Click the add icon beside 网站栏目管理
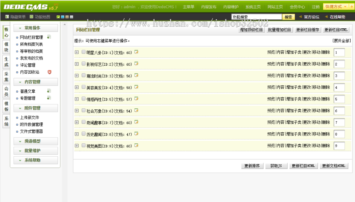355x202 pixels. click(x=49, y=37)
